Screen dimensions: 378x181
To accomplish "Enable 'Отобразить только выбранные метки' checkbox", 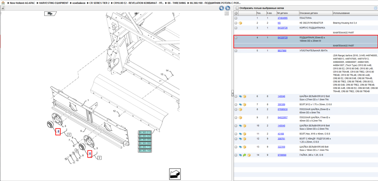I will [x=237, y=8].
